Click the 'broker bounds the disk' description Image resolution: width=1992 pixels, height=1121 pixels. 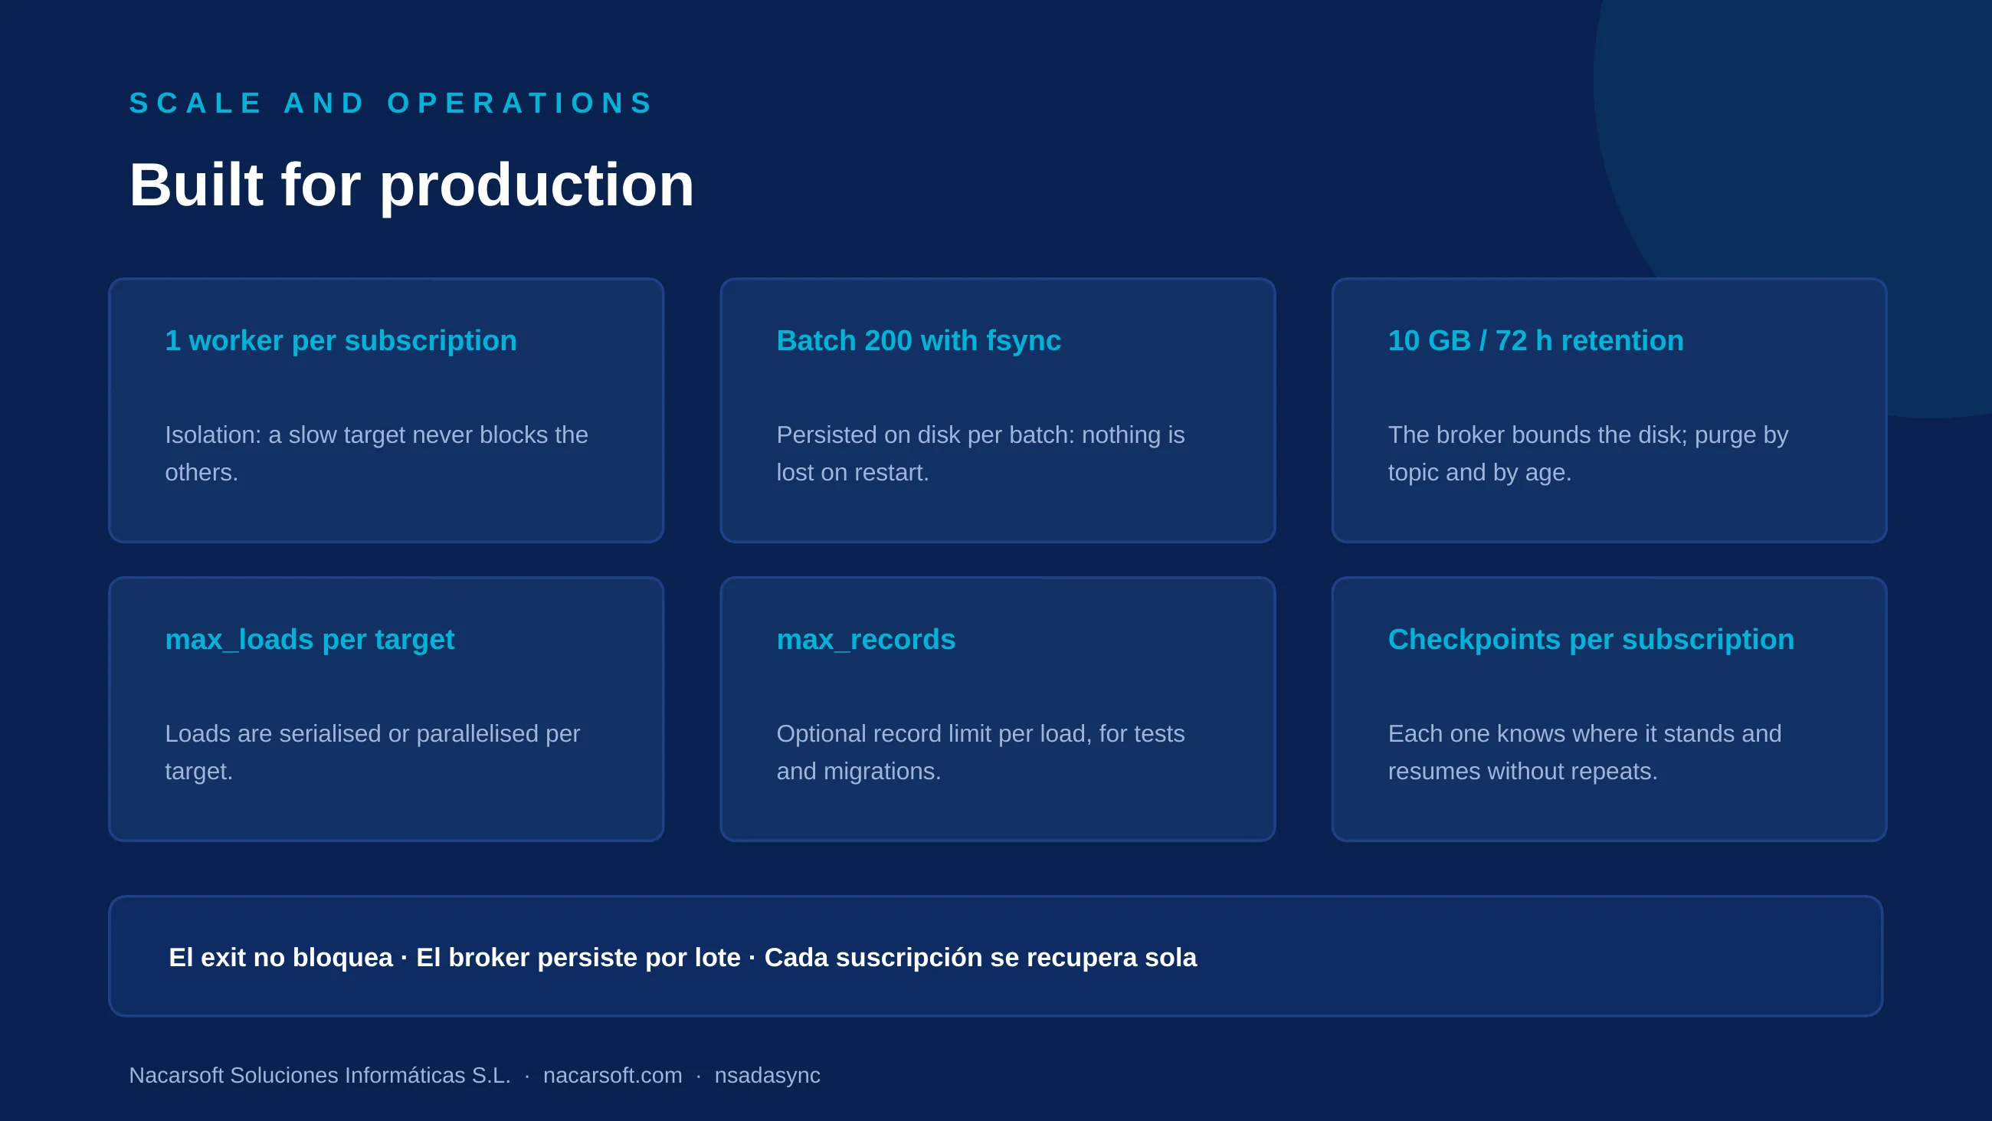pos(1588,454)
